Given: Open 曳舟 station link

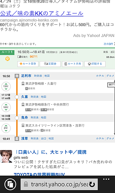Looking at the screenshot, I should (25, 117).
